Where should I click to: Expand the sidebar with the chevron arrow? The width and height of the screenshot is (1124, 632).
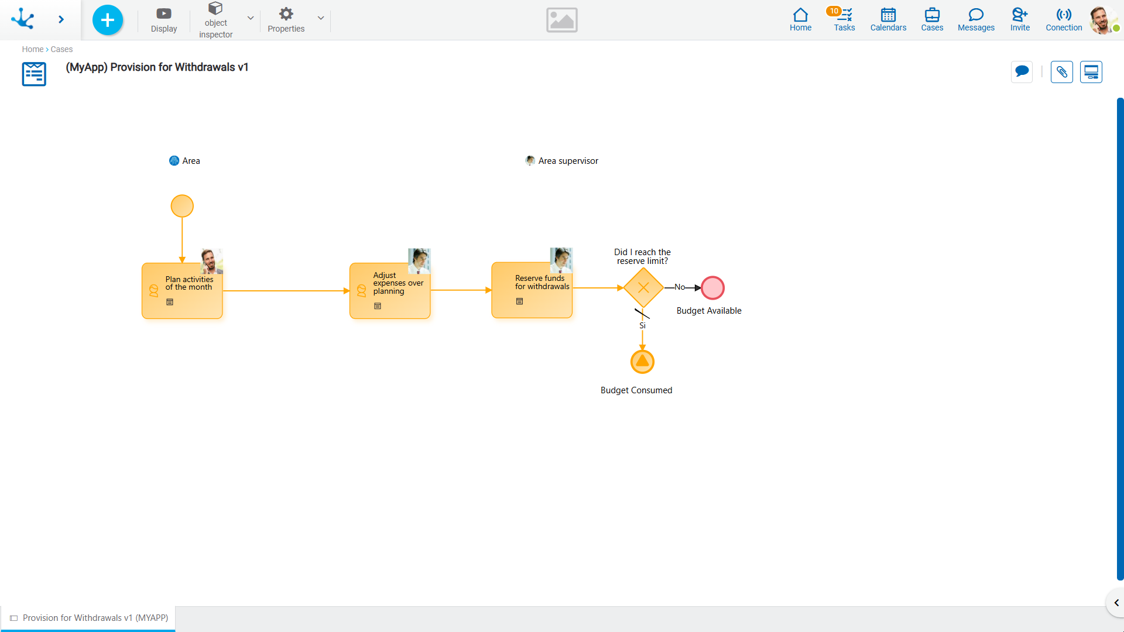[61, 19]
